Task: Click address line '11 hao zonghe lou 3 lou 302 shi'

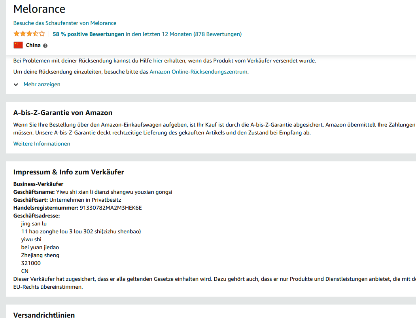Action: point(61,231)
